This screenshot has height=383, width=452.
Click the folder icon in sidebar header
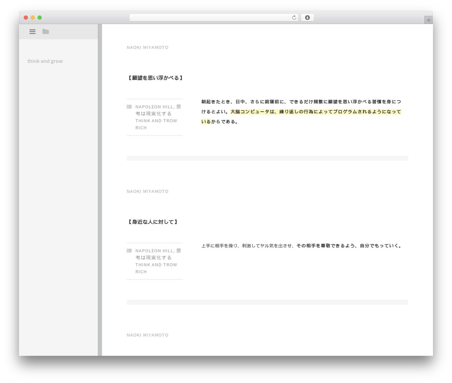point(46,31)
